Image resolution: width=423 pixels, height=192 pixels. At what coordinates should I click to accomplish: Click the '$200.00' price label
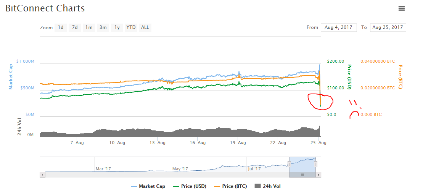pyautogui.click(x=336, y=61)
